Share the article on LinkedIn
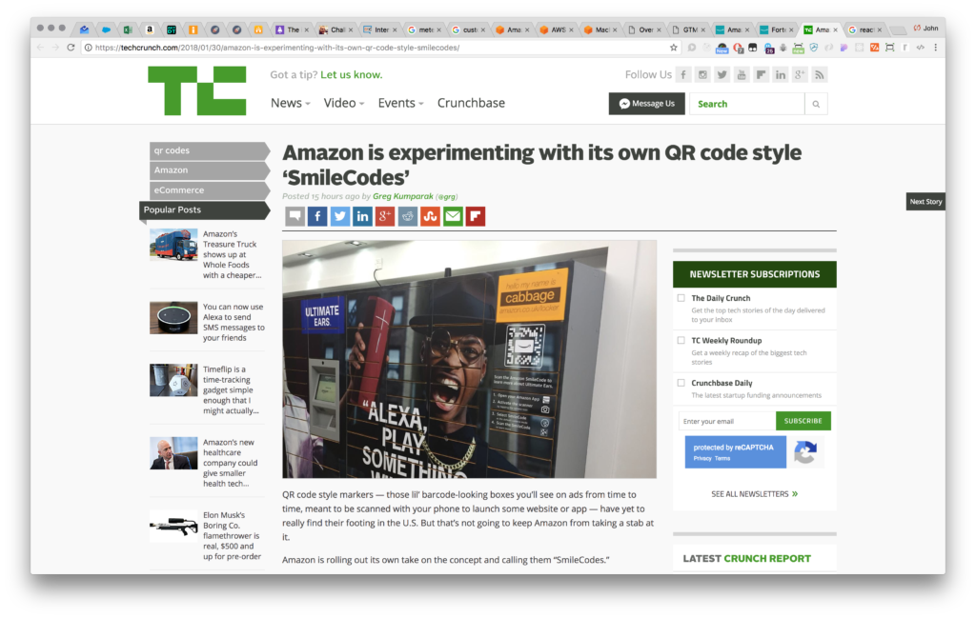976x618 pixels. (x=362, y=216)
